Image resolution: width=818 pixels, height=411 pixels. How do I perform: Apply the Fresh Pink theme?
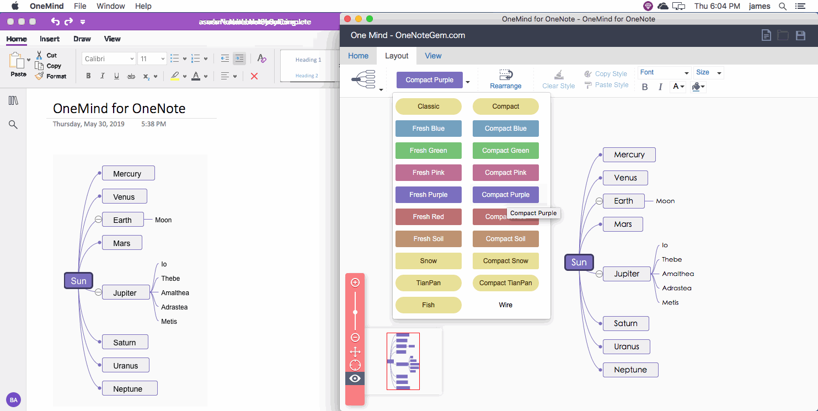tap(429, 173)
